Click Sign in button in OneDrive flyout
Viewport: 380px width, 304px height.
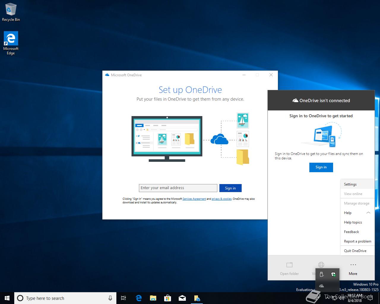coord(321,167)
